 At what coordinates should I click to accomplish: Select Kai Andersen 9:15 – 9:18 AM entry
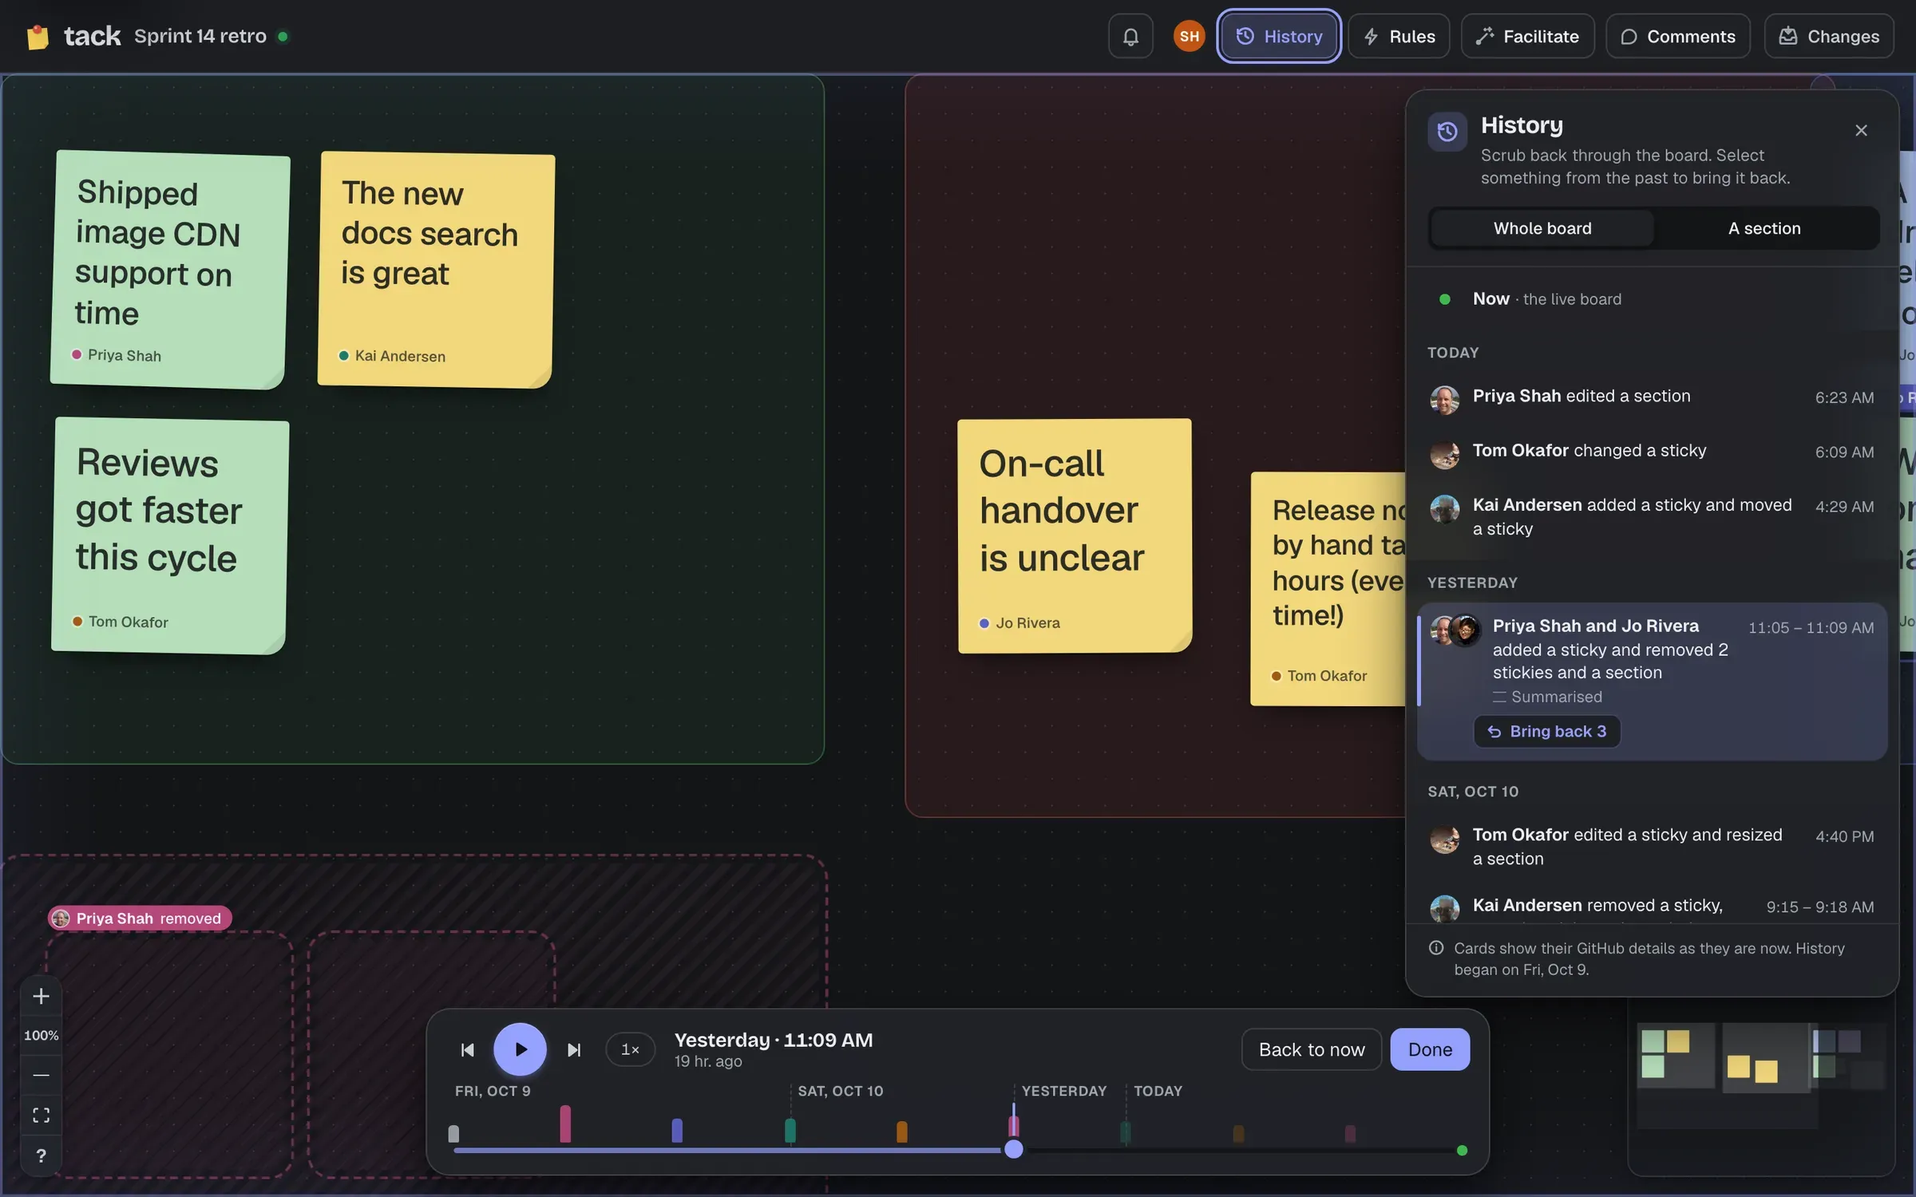tap(1652, 907)
